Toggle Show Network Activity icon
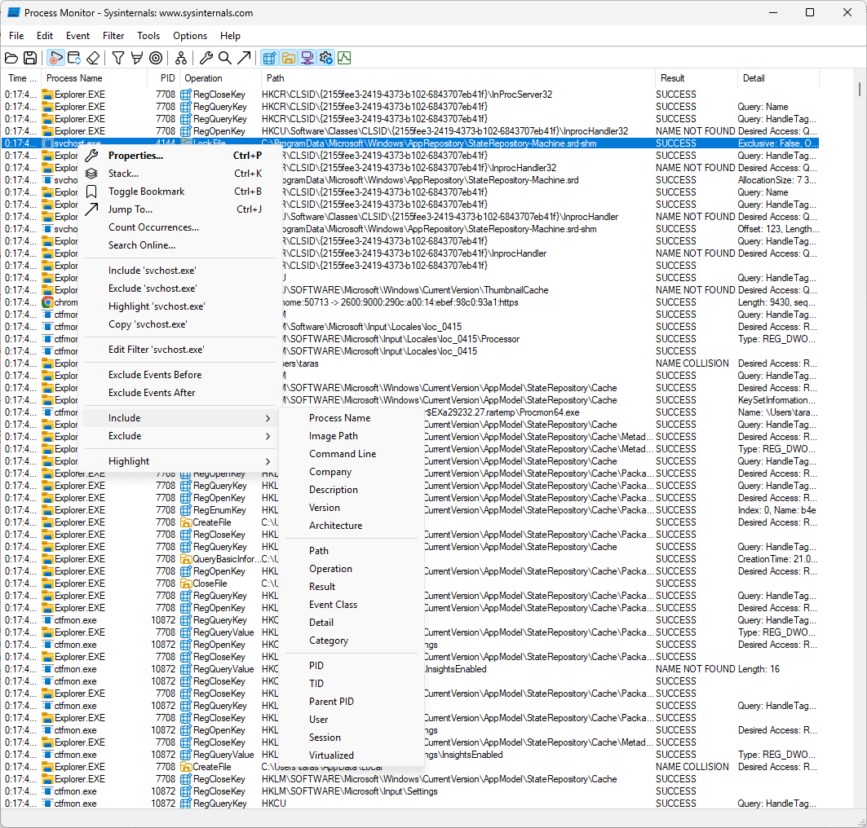 click(x=307, y=58)
